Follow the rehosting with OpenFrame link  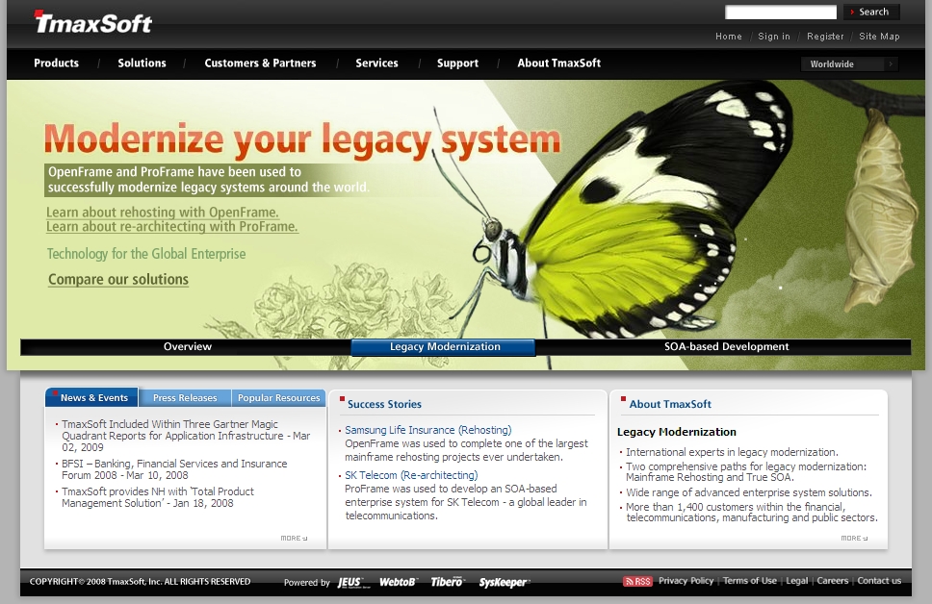[163, 212]
